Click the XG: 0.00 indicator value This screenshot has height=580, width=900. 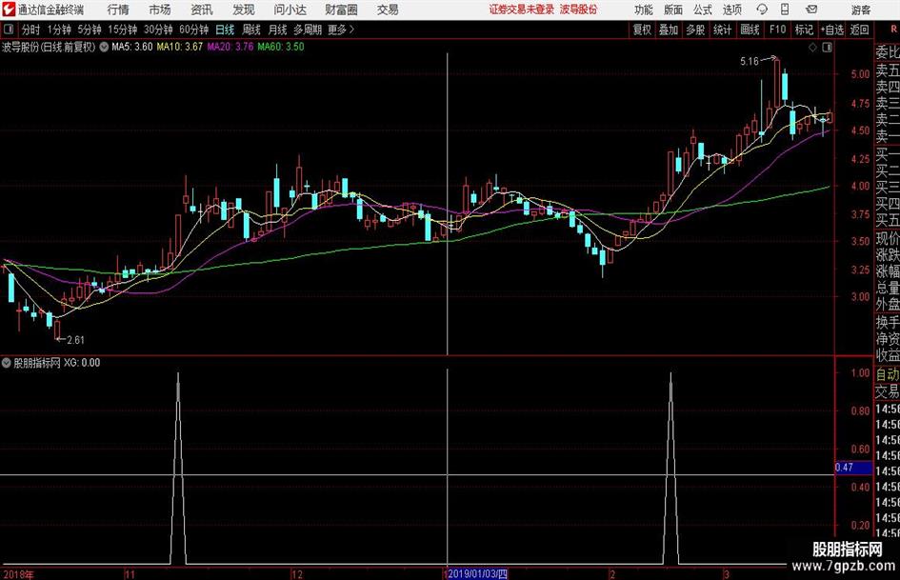coord(82,363)
